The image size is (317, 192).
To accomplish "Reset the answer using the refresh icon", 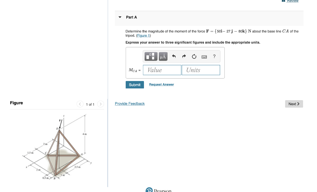I will pyautogui.click(x=194, y=56).
